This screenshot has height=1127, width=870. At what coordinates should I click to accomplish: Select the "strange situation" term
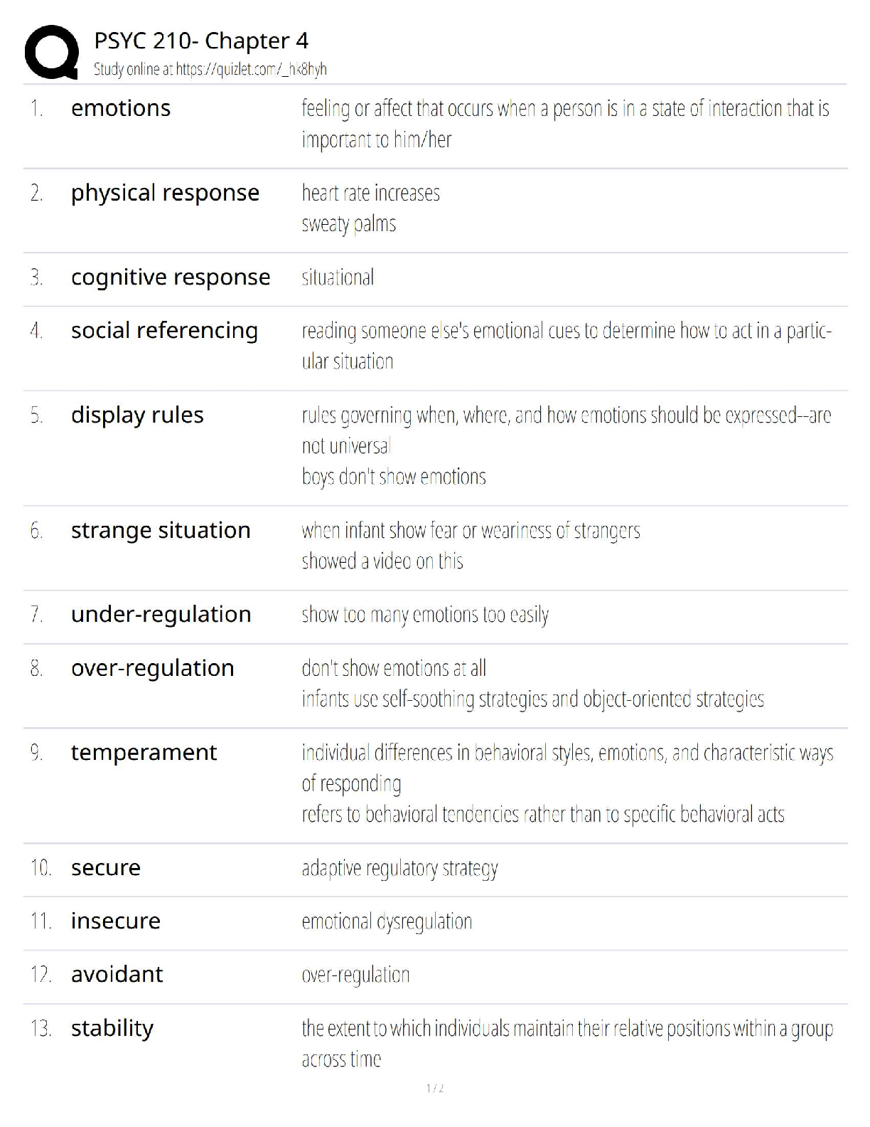[161, 530]
